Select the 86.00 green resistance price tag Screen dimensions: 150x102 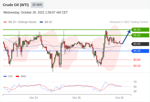click(x=140, y=30)
